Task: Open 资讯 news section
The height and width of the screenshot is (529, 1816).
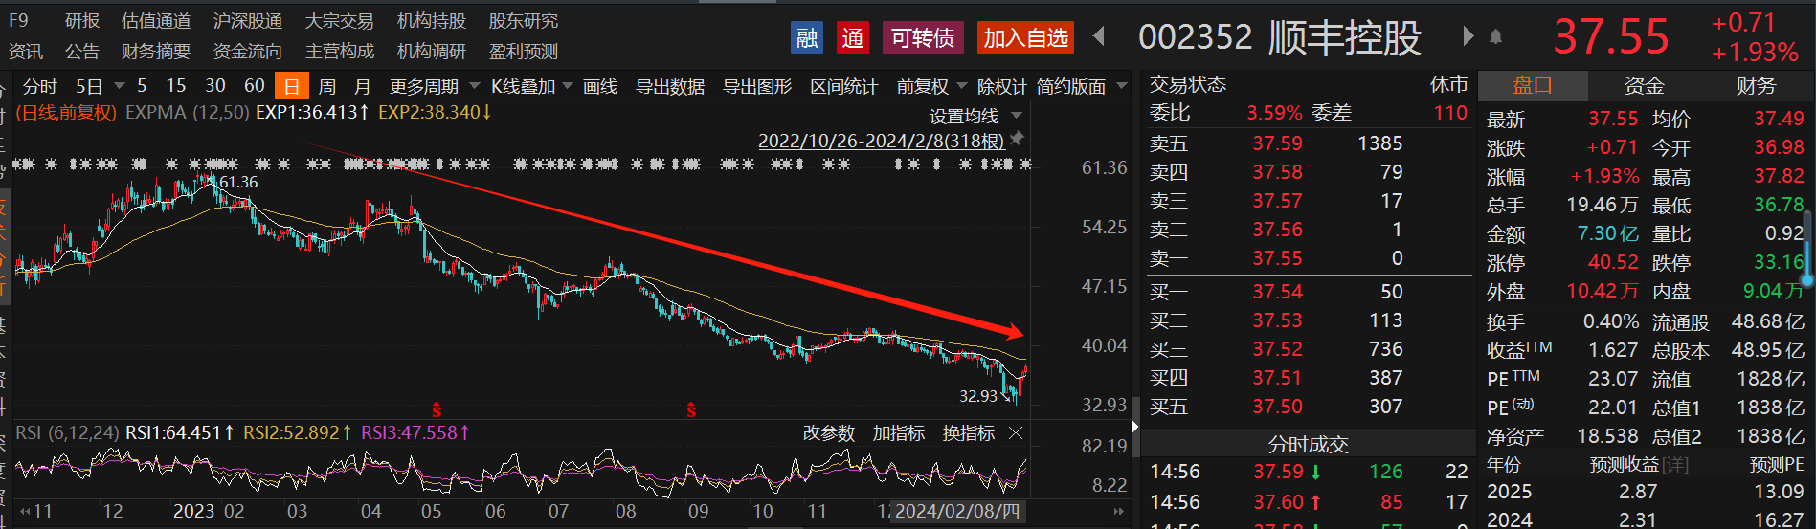Action: [26, 51]
